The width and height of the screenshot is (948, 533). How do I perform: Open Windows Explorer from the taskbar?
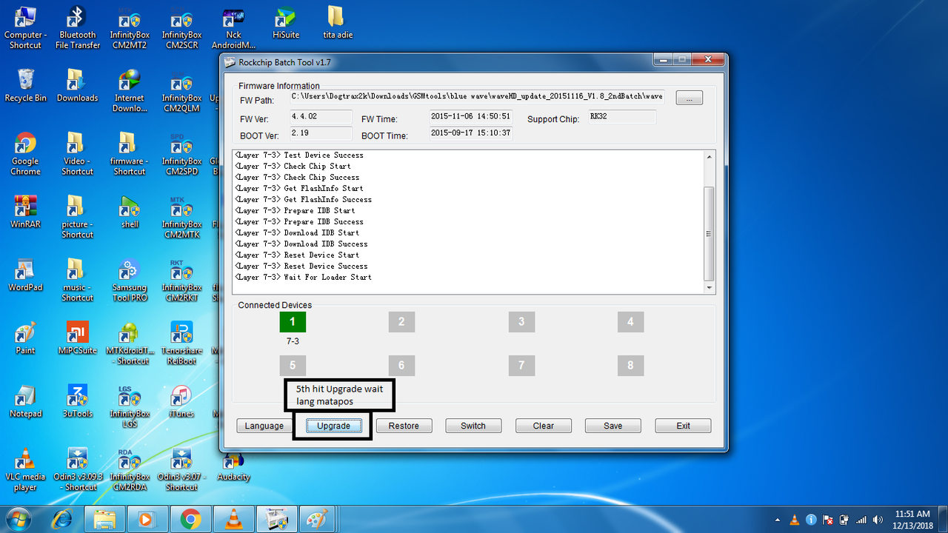click(104, 519)
